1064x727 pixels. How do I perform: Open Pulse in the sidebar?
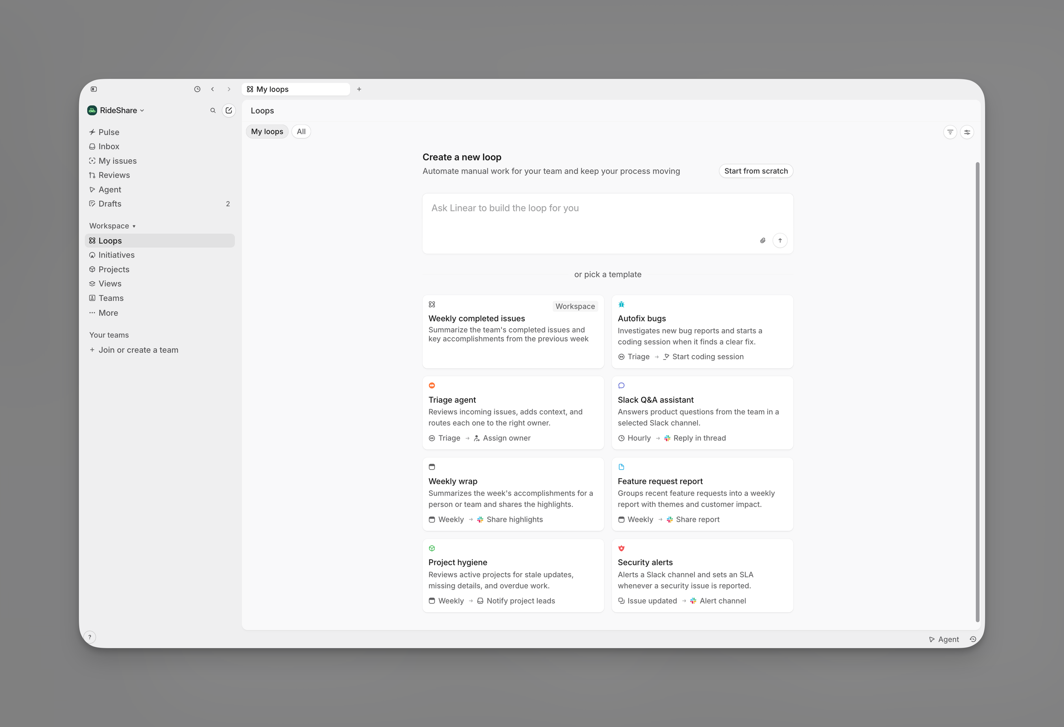pos(160,132)
